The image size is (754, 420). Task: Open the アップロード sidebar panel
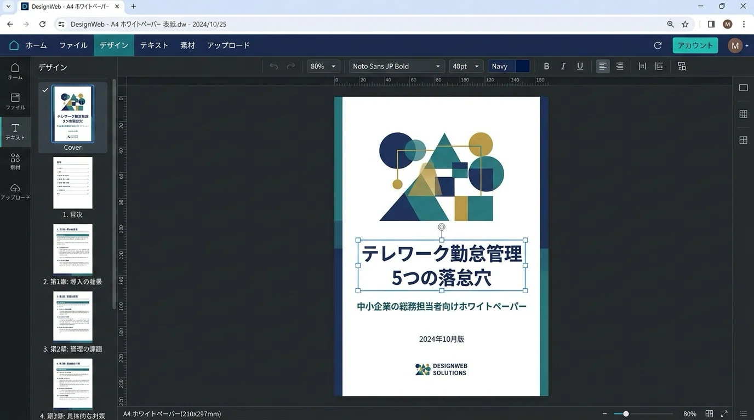[15, 192]
